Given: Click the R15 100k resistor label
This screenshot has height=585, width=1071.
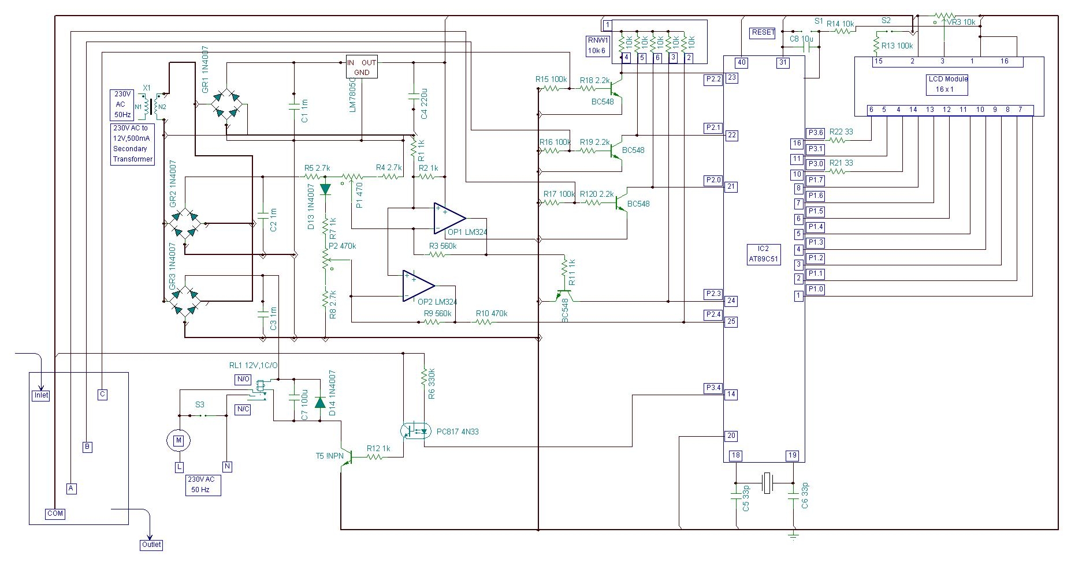Looking at the screenshot, I should click(x=551, y=80).
